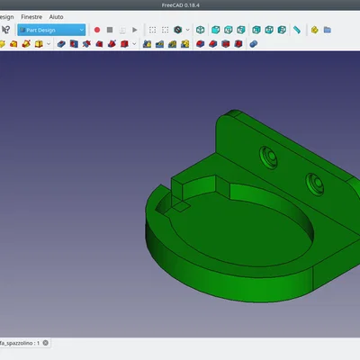
Task: Switch to Bottom view cube icon
Action: click(x=269, y=30)
